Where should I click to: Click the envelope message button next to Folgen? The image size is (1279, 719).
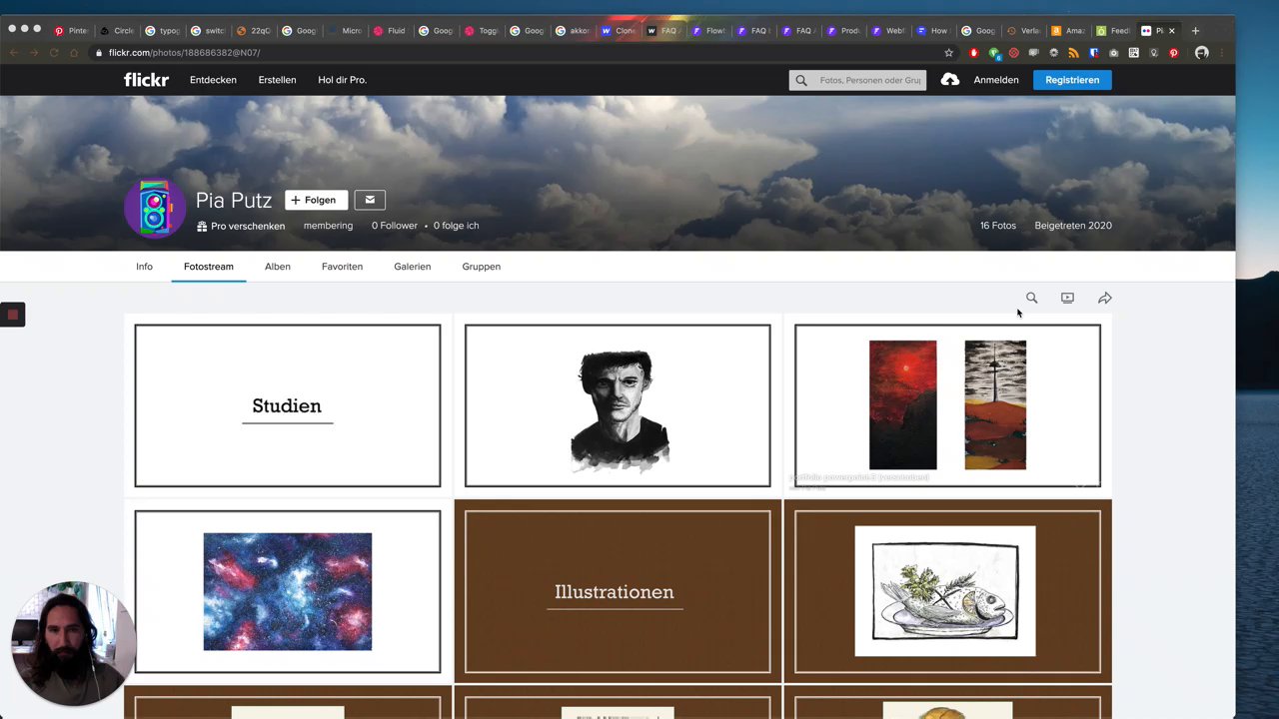[x=370, y=200]
